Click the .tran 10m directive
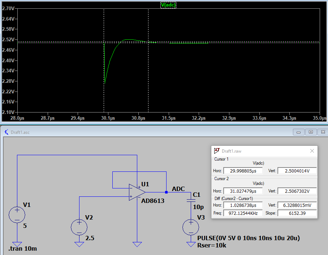 [x=23, y=248]
